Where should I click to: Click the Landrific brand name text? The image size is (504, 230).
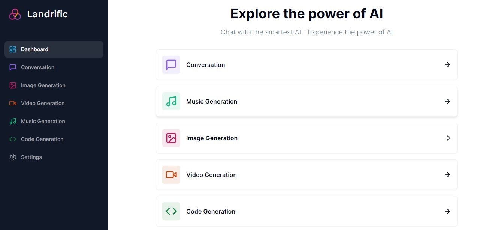click(x=47, y=14)
